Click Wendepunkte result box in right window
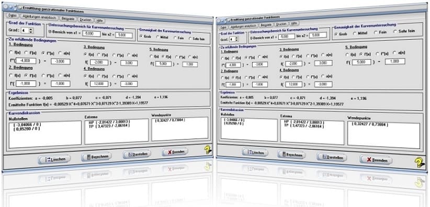 tap(383, 135)
